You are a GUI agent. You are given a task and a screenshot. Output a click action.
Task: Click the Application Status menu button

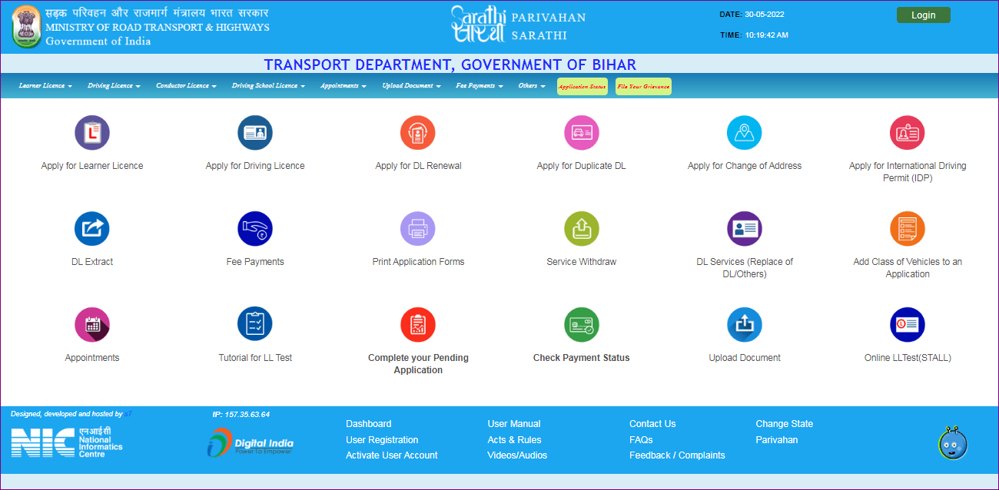pos(582,87)
